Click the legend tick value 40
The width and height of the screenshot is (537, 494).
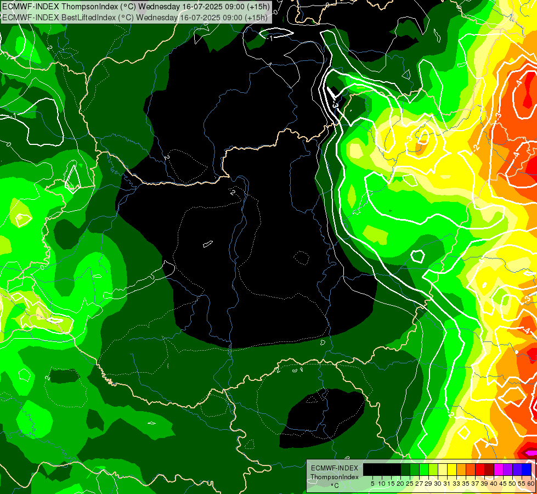click(x=494, y=484)
